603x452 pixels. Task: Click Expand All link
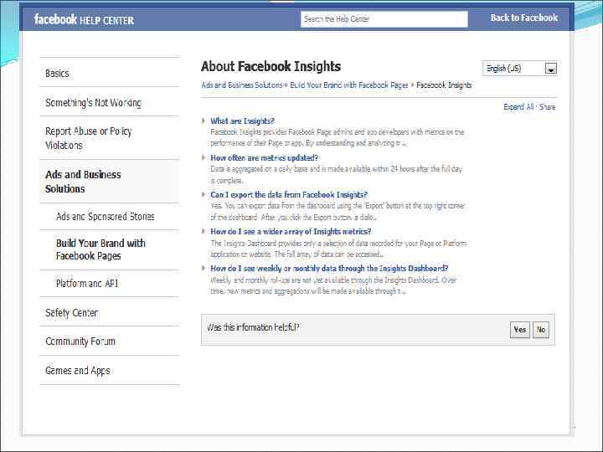[518, 107]
